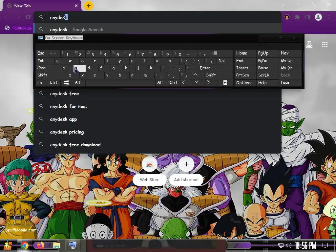Open File Explorer from the taskbar

coord(56,245)
